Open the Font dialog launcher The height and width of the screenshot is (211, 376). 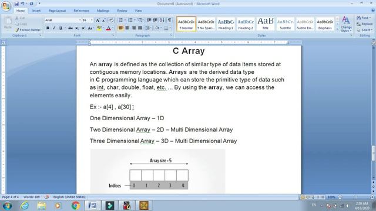(113, 35)
